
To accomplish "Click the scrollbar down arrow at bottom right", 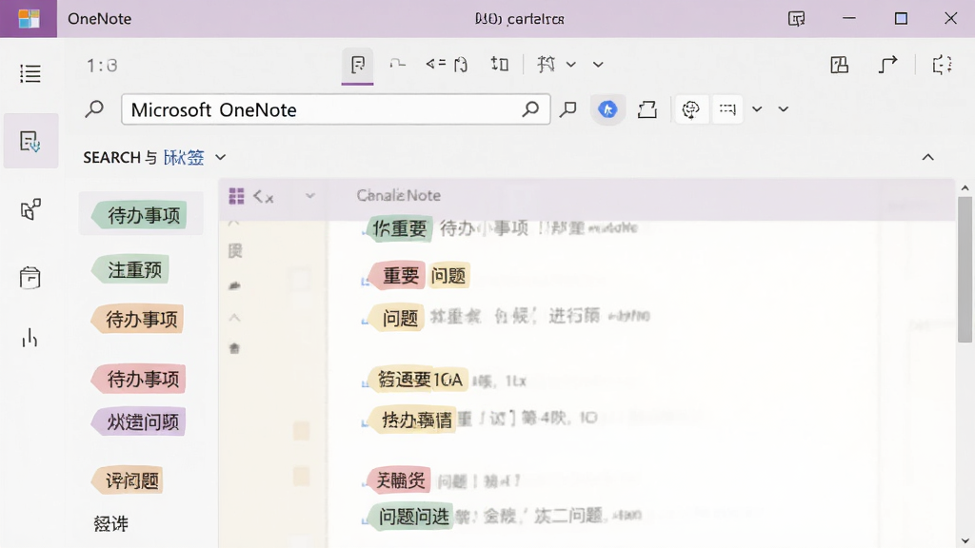I will click(965, 541).
